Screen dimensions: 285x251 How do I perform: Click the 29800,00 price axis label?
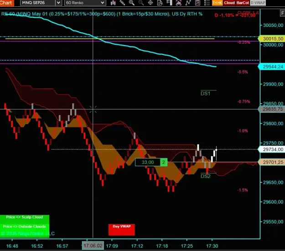coord(273,124)
